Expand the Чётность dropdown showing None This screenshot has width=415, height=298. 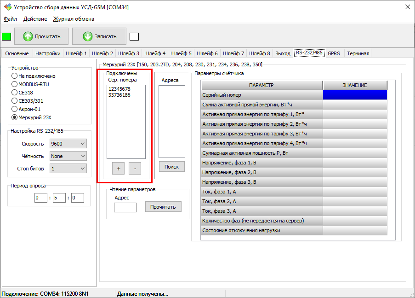point(68,156)
